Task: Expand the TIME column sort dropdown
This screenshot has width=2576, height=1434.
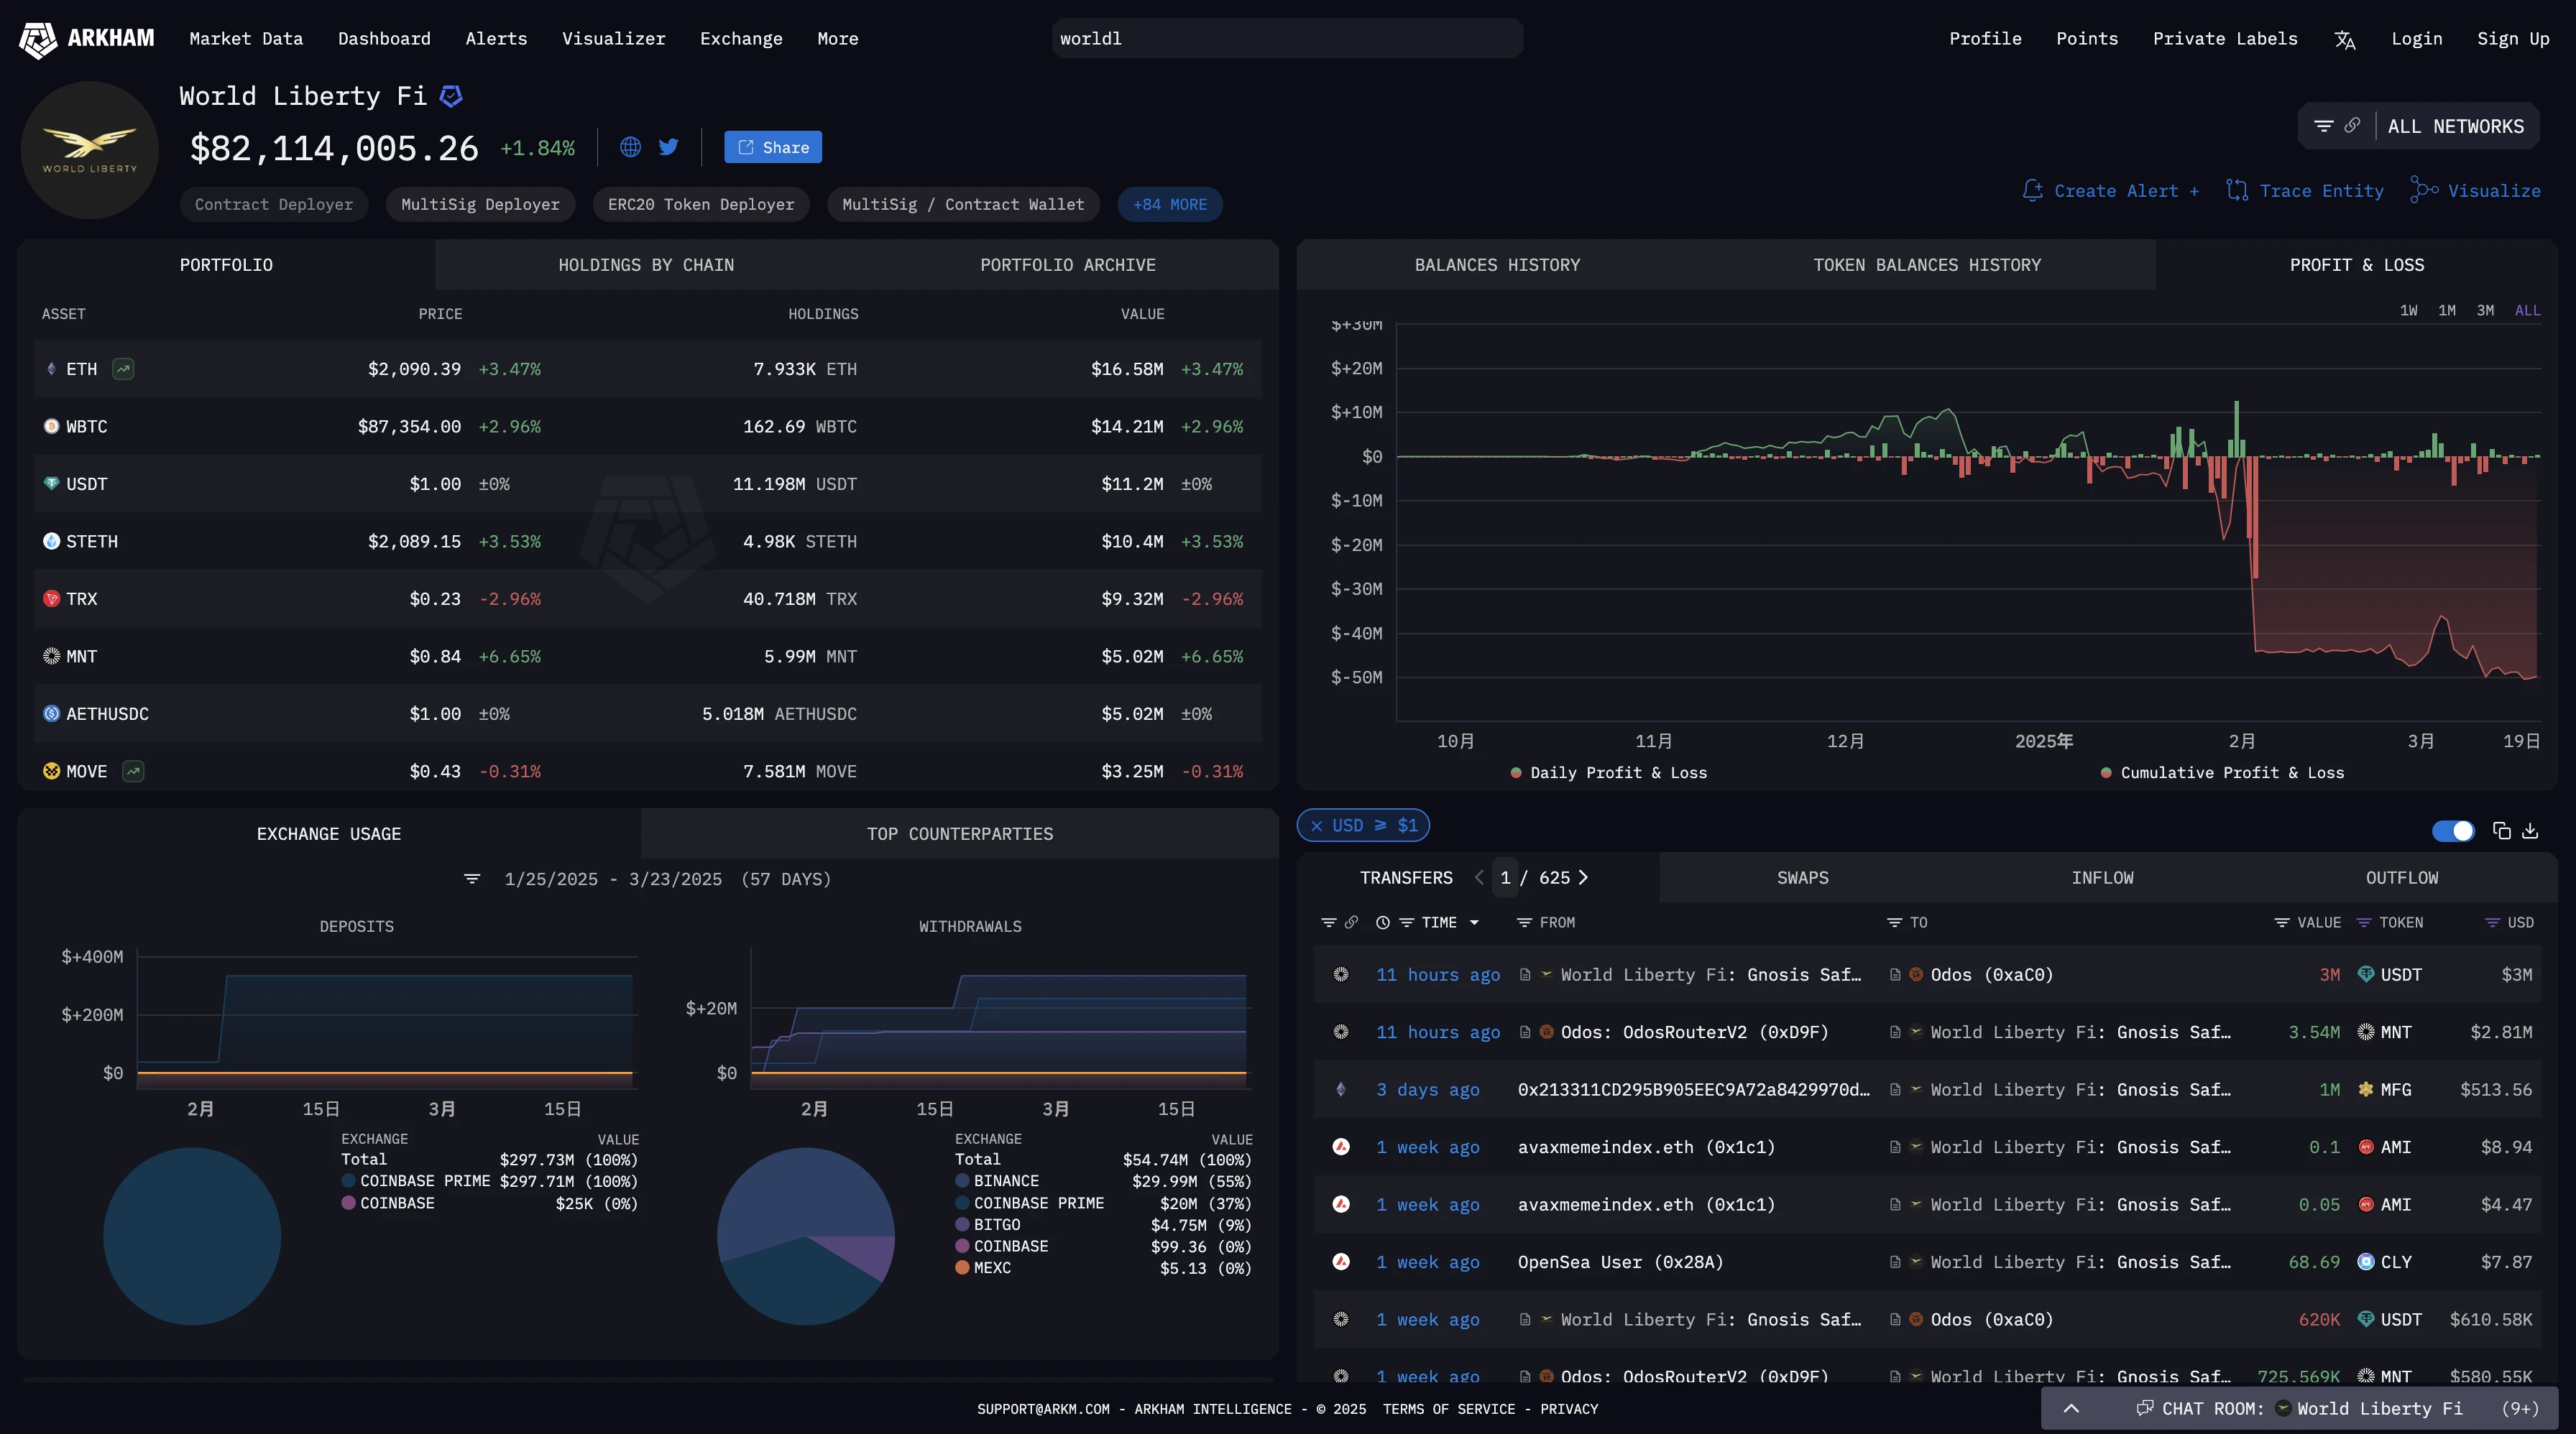Action: (x=1474, y=922)
